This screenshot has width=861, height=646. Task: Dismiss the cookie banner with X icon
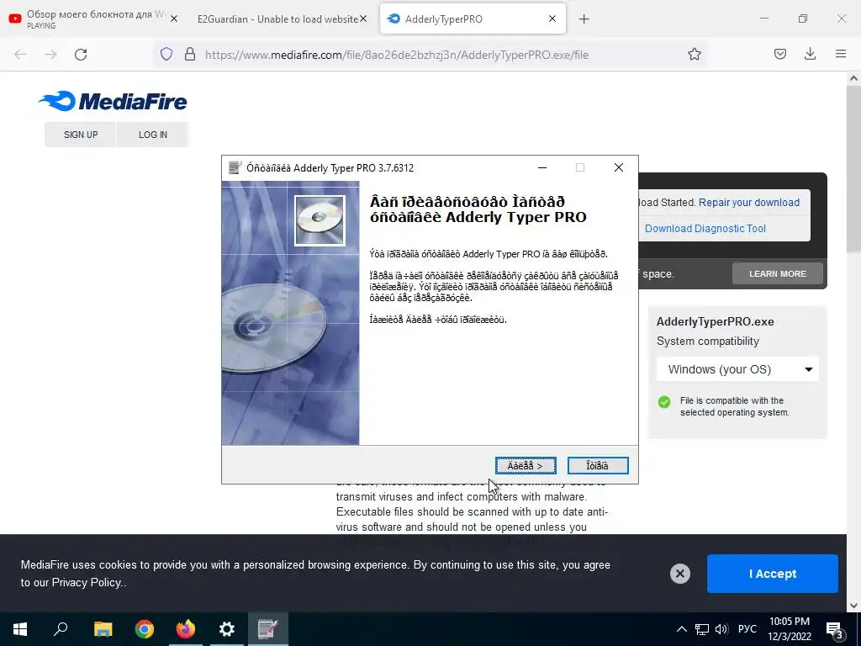[679, 574]
